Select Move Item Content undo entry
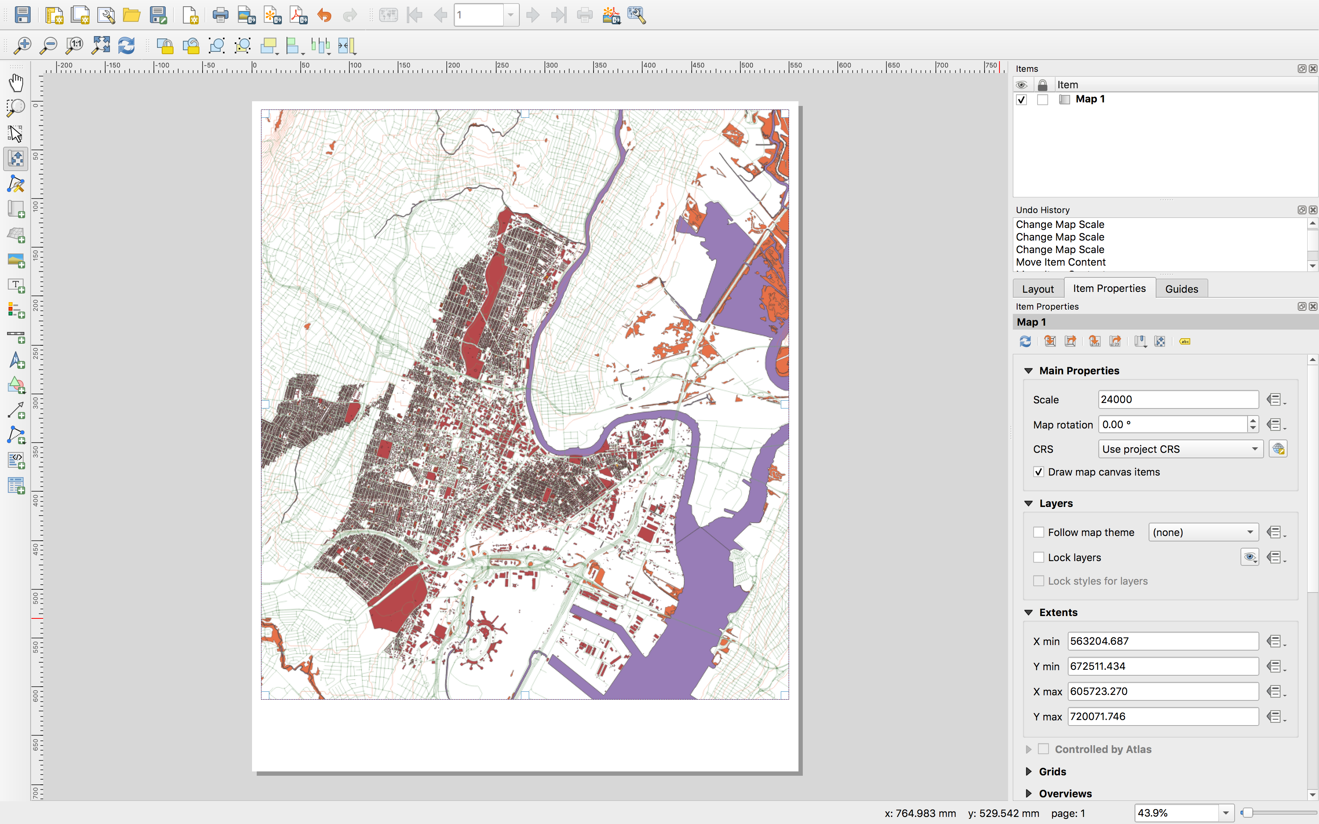This screenshot has height=824, width=1319. (x=1060, y=262)
